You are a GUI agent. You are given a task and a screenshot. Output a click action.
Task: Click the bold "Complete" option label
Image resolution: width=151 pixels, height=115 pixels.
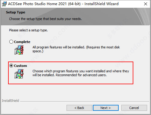click(22, 42)
